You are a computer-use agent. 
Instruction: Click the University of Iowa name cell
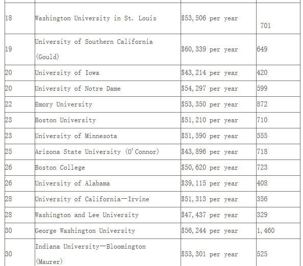[108, 73]
